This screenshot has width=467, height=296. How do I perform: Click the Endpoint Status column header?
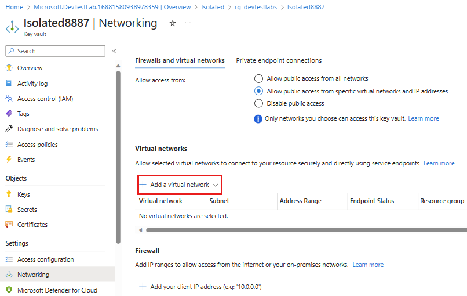372,201
